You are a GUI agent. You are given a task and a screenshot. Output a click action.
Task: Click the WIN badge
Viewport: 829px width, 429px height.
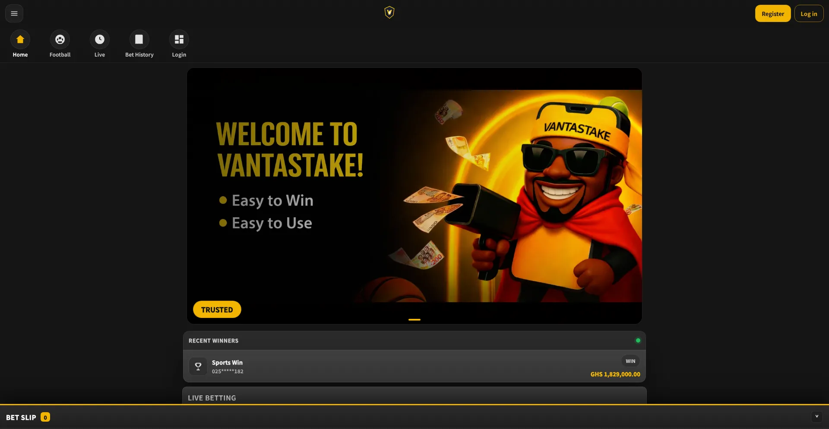pyautogui.click(x=630, y=361)
